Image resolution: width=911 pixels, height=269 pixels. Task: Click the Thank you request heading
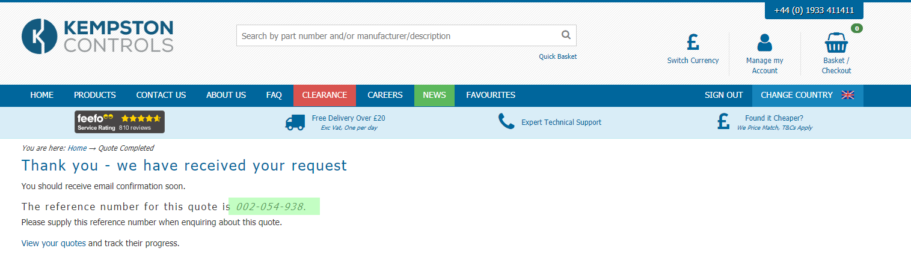[184, 166]
